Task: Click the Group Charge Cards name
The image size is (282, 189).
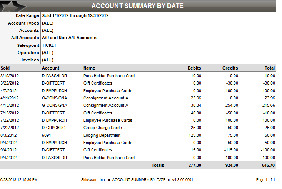Action: (103, 128)
